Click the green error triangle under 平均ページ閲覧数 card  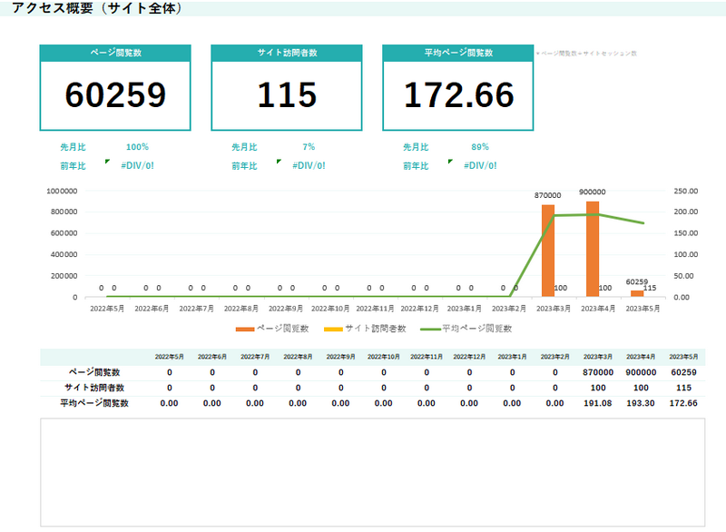click(451, 162)
